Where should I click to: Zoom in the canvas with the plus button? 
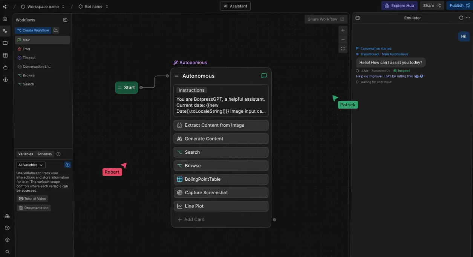[x=343, y=30]
